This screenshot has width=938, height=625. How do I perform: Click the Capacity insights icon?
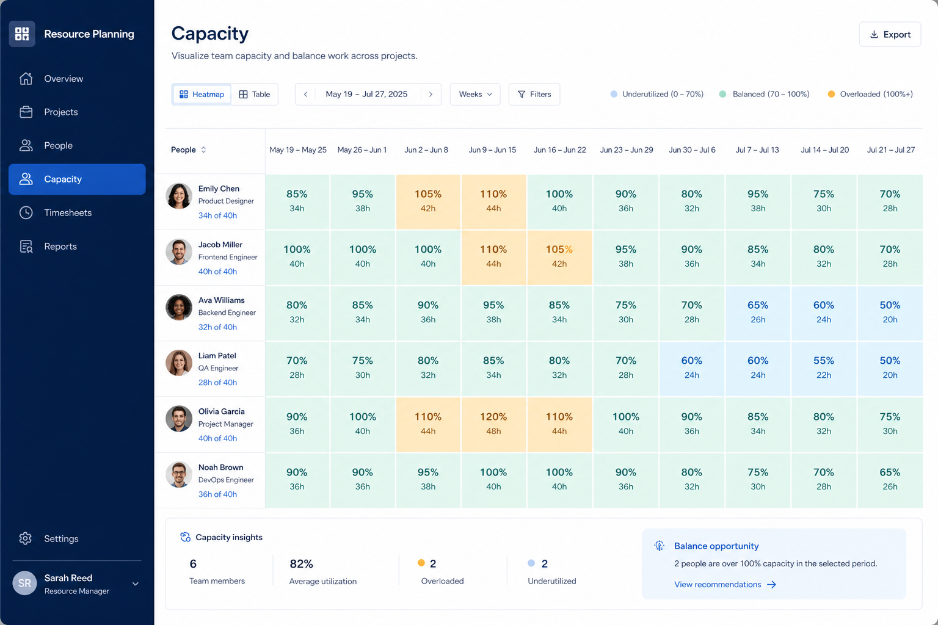tap(185, 537)
